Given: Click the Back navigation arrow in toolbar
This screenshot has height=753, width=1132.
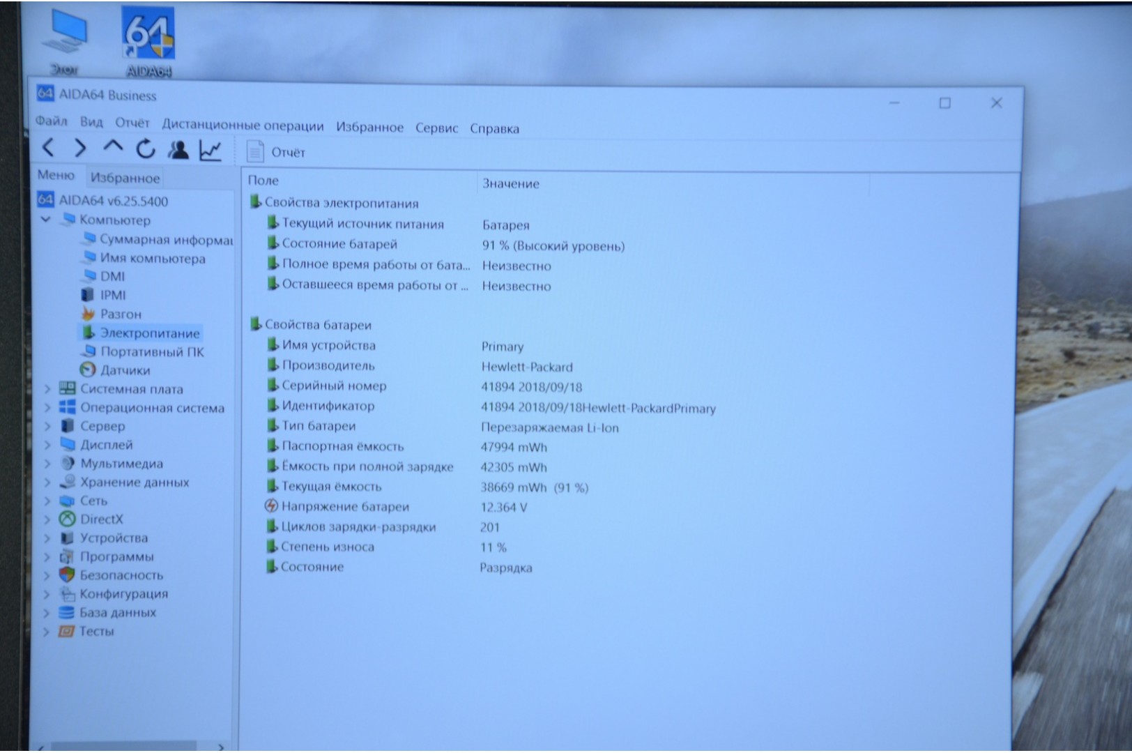Looking at the screenshot, I should tap(48, 148).
